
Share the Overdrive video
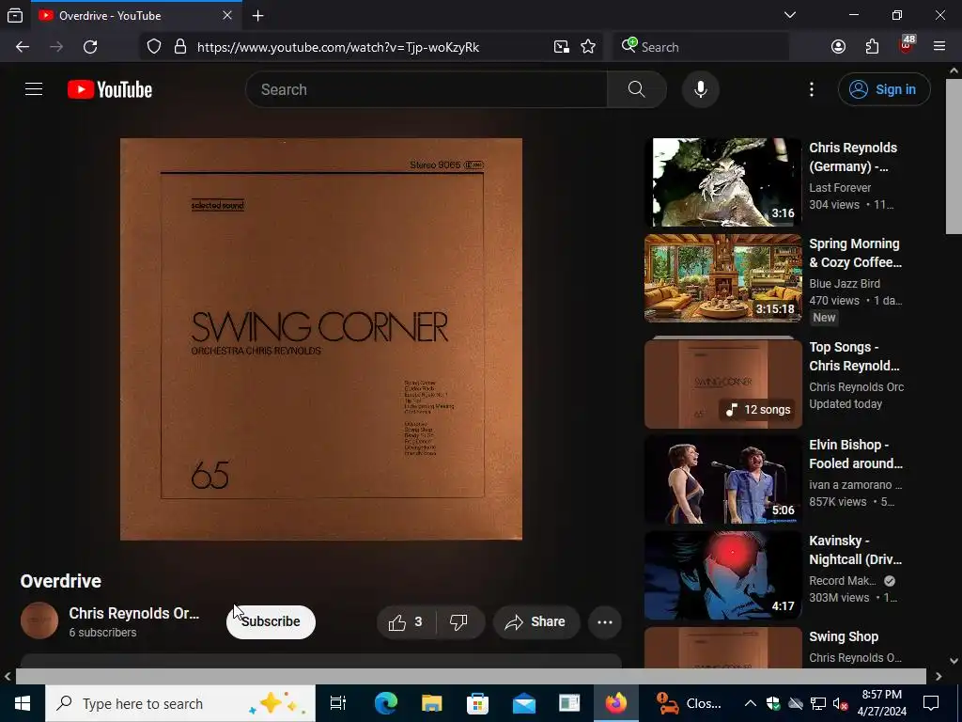[535, 622]
